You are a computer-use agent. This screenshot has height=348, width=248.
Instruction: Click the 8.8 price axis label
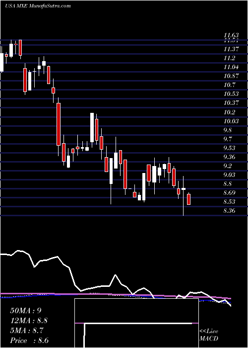[x=228, y=184]
